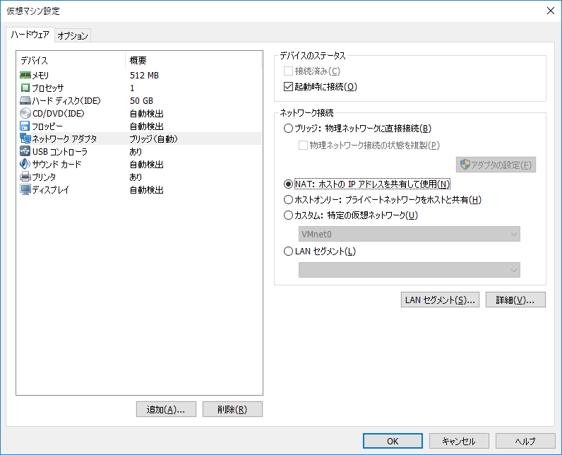Toggle the 接続済み(C) checkbox
562x455 pixels.
(x=288, y=71)
